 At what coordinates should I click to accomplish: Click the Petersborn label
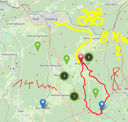click(111, 4)
